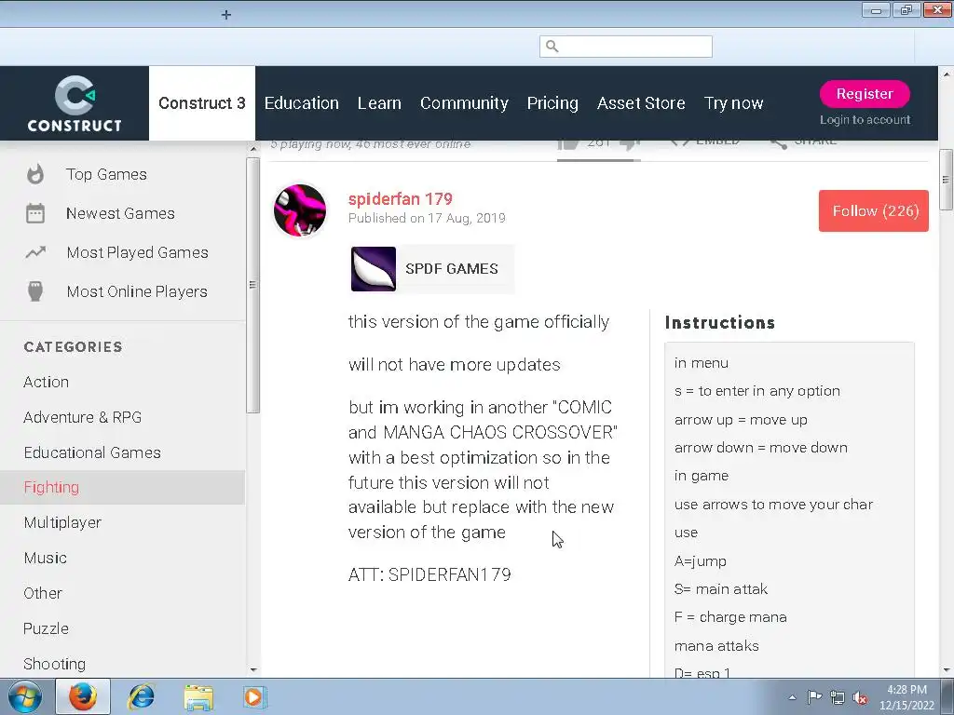Select the Educational Games category
The image size is (954, 715).
pyautogui.click(x=92, y=452)
